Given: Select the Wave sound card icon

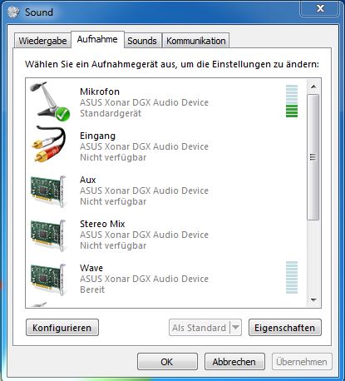Looking at the screenshot, I should click(48, 280).
